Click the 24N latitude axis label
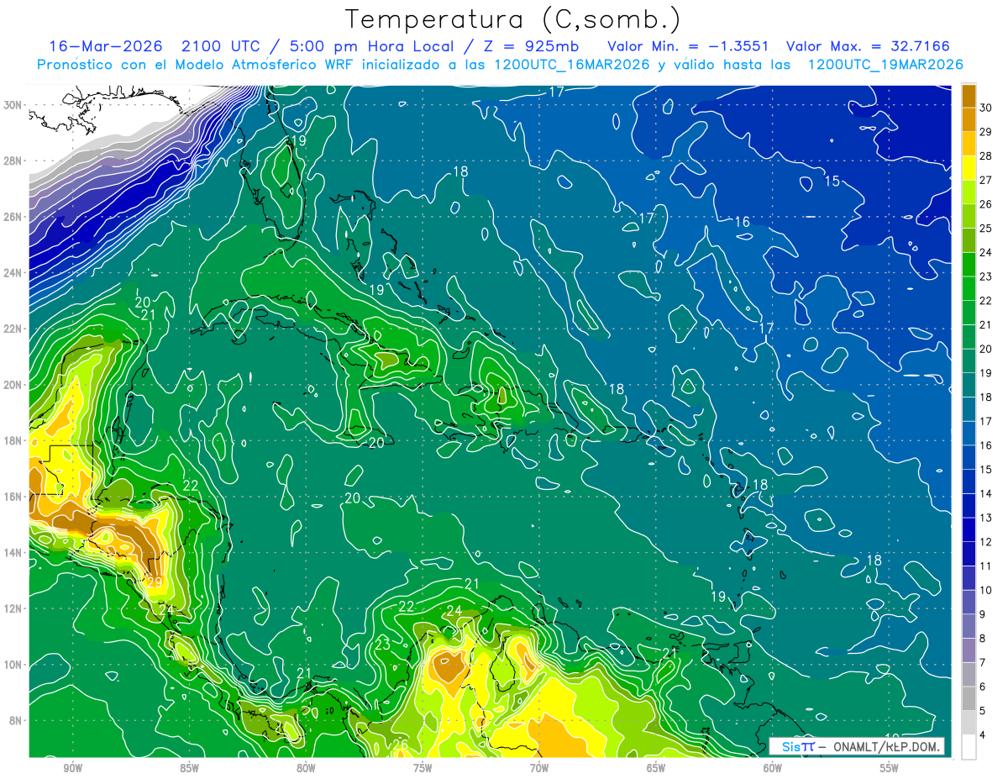The height and width of the screenshot is (779, 1008). 14,272
